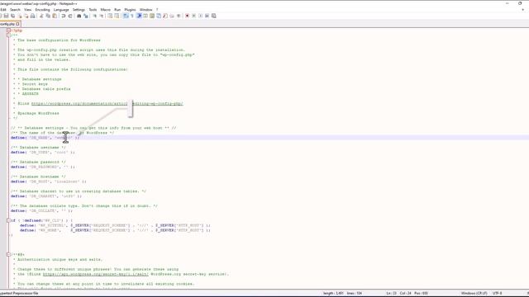
Task: Open Find with the binoculars icon
Action: click(x=79, y=16)
